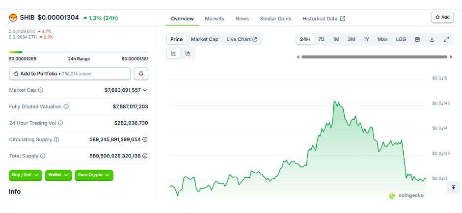Switch to the Overview tab
This screenshot has height=213, width=462.
click(x=182, y=19)
